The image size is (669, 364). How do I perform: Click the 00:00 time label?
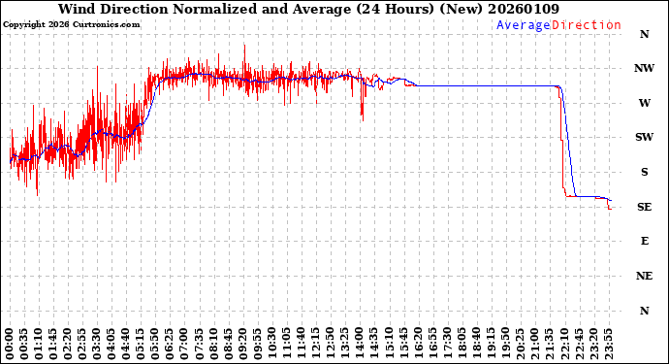(x=10, y=345)
